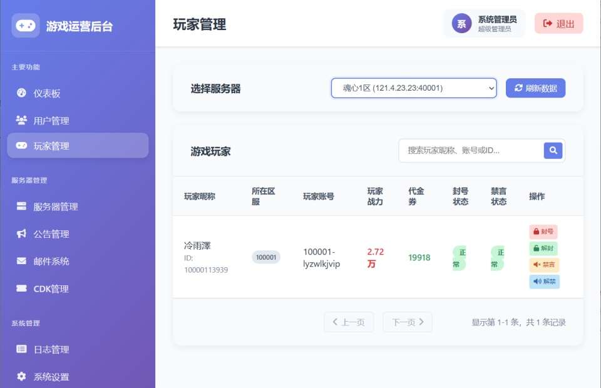The width and height of the screenshot is (601, 388).
Task: Open the 系统管理员 admin profile area
Action: [x=482, y=23]
